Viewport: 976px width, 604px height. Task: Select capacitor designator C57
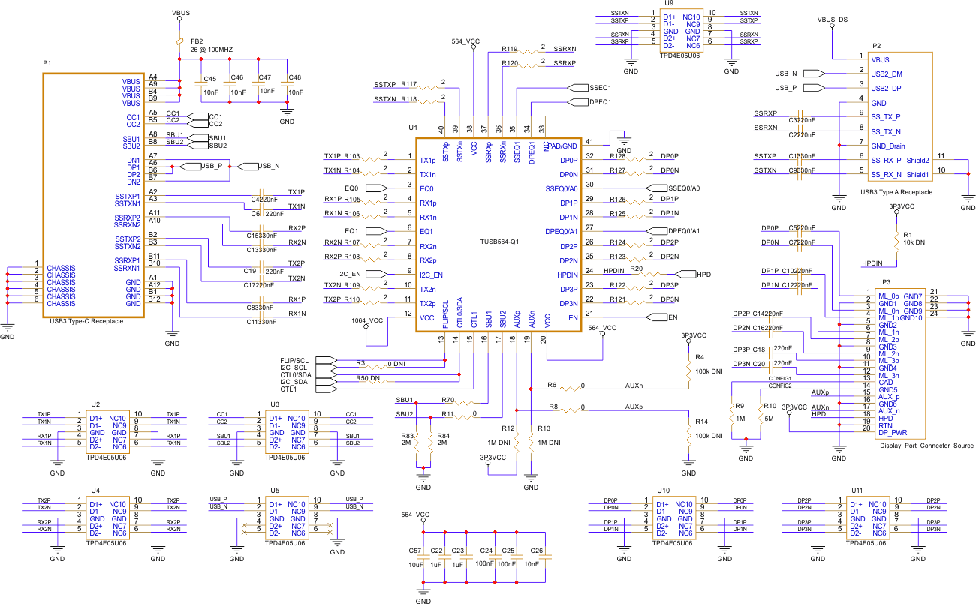415,551
